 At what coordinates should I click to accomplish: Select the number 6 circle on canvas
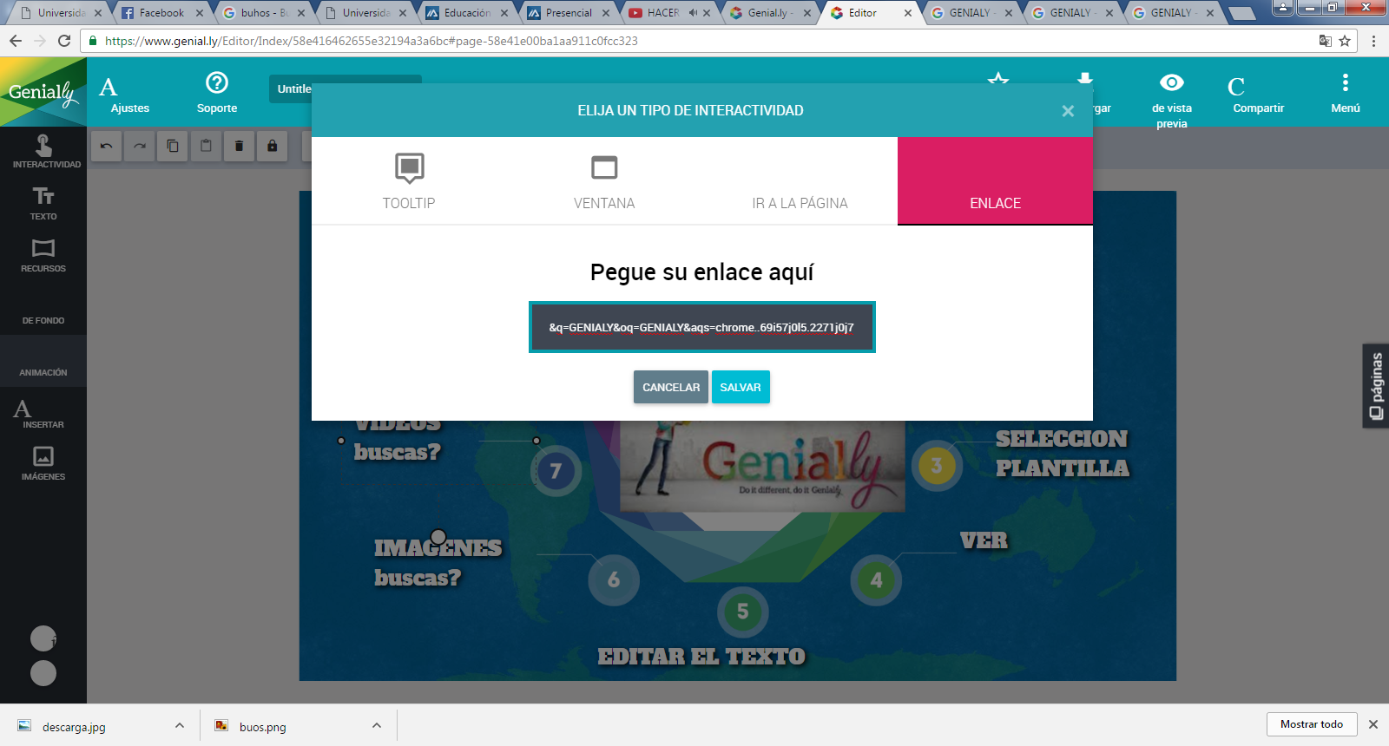pyautogui.click(x=614, y=579)
